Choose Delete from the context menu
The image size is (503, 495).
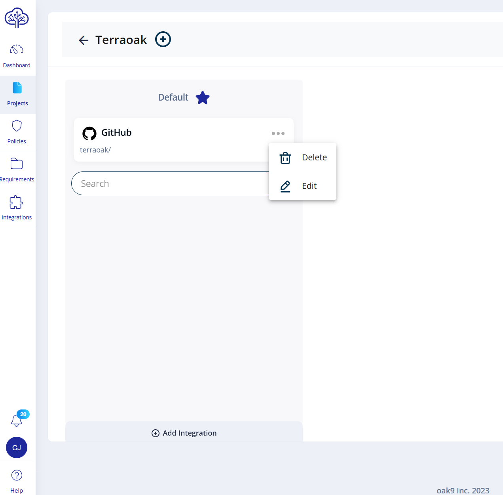(302, 158)
